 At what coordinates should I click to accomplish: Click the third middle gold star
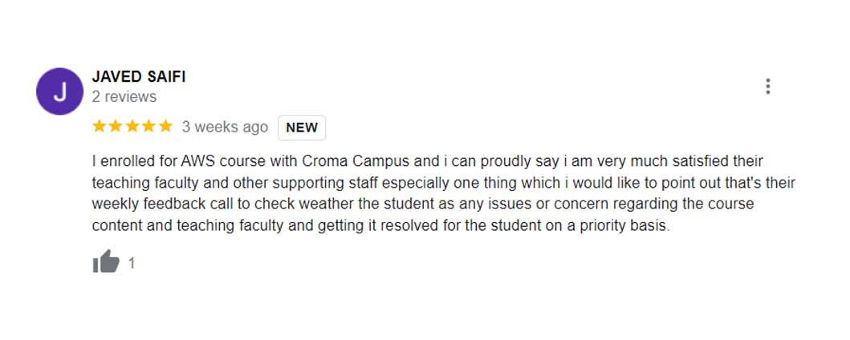tap(132, 127)
